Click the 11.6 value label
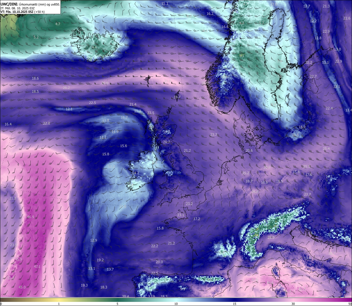 click(x=295, y=135)
